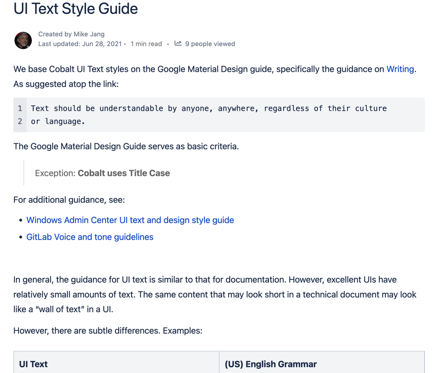The width and height of the screenshot is (447, 373).
Task: Click line number 1 in code block
Action: (20, 108)
